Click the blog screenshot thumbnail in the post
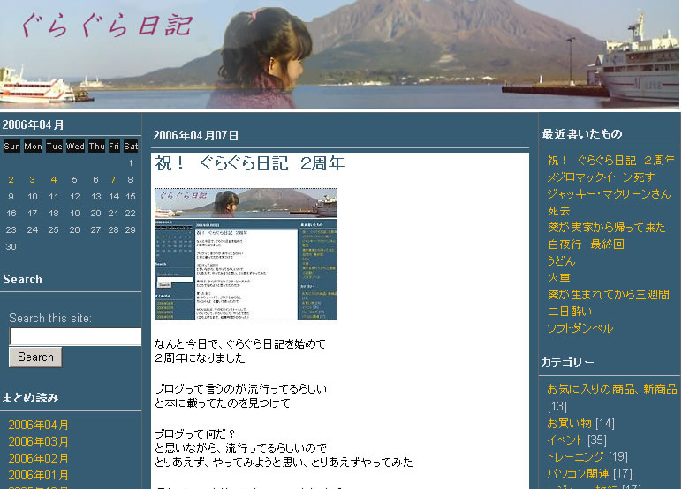 click(x=246, y=254)
